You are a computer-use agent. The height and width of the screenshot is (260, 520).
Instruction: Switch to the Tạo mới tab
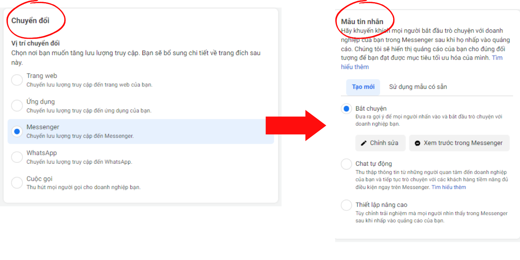(363, 87)
